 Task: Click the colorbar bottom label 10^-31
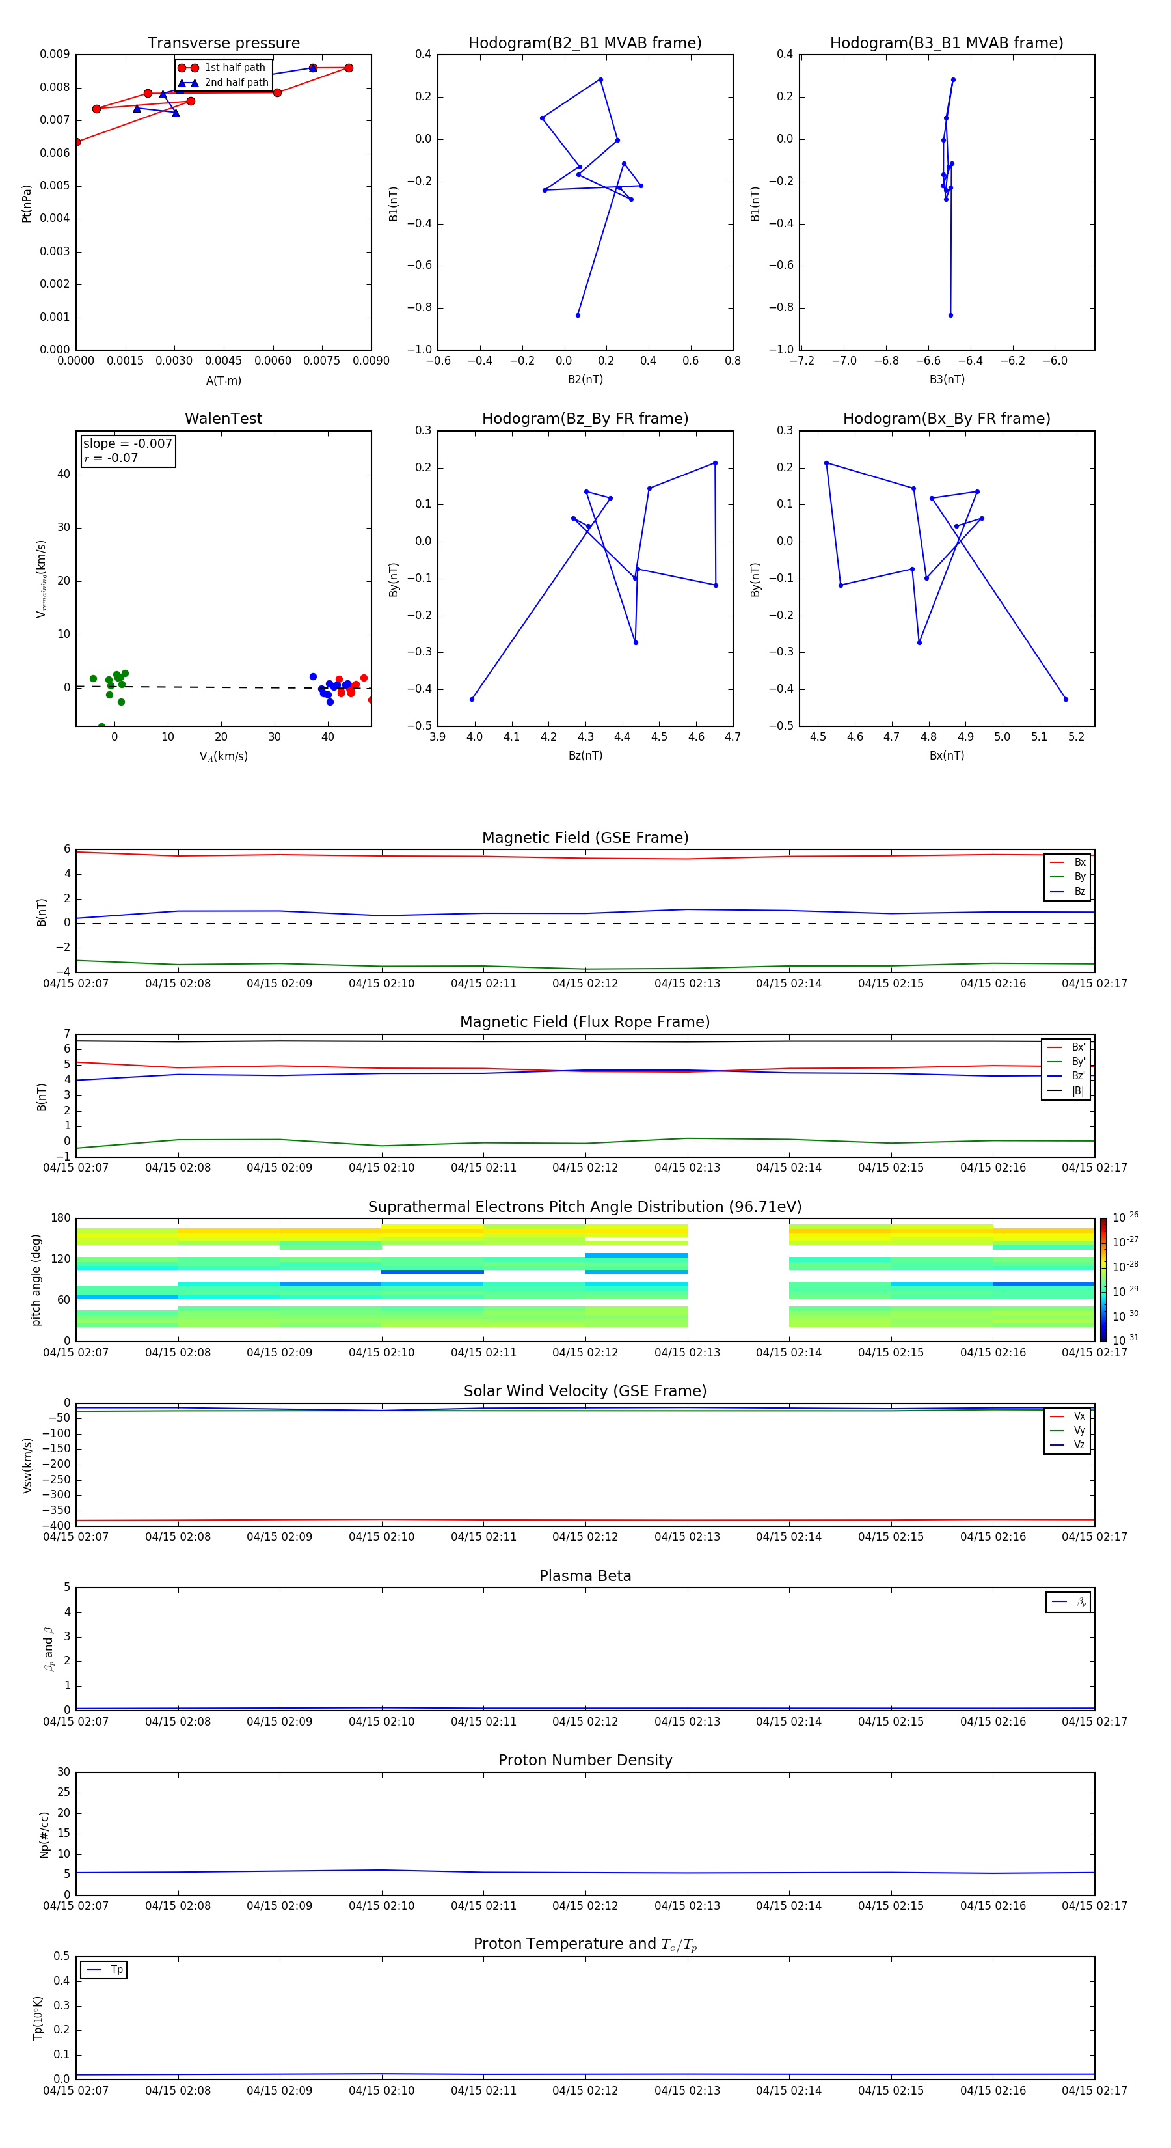(1125, 1340)
